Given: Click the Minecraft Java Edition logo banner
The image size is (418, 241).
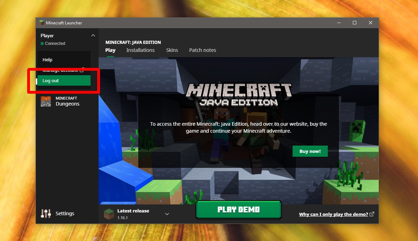Looking at the screenshot, I should pyautogui.click(x=238, y=95).
